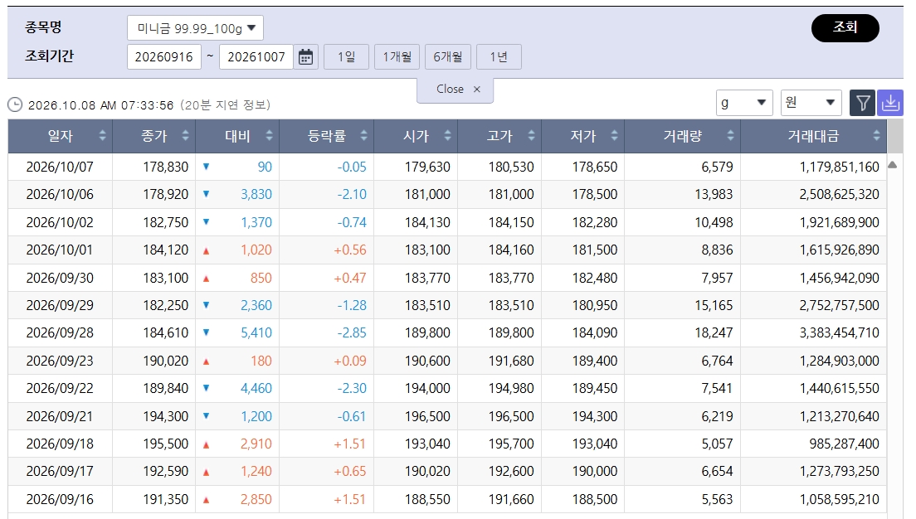
Task: Click date cell 2026/09/22
Action: 60,388
